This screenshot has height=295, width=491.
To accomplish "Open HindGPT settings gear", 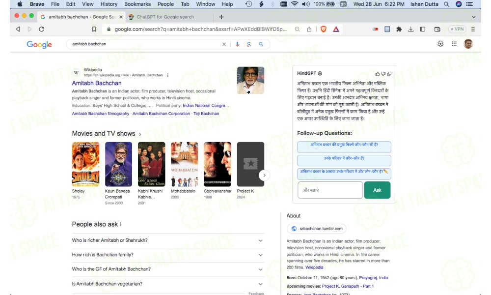I will (x=320, y=73).
